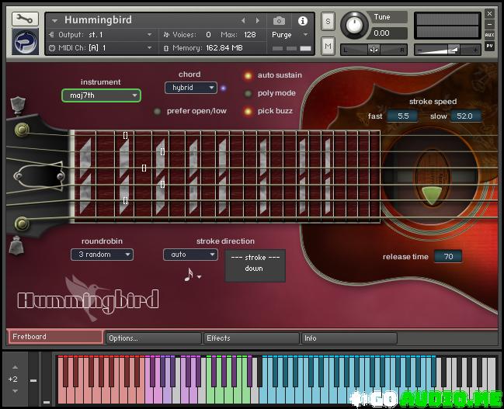
Task: Switch to the Effects tab
Action: [x=252, y=338]
